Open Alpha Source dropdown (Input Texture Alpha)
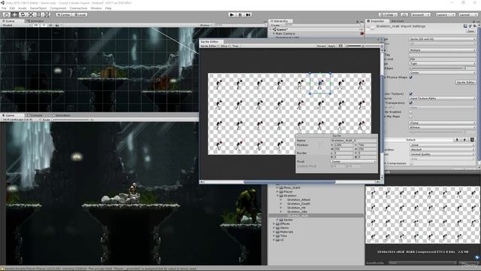 pos(443,99)
